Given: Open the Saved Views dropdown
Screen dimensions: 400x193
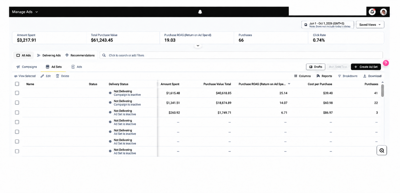Looking at the screenshot, I should click(x=370, y=25).
